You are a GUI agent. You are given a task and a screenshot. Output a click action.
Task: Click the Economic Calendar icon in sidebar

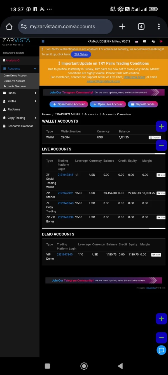tap(4, 126)
